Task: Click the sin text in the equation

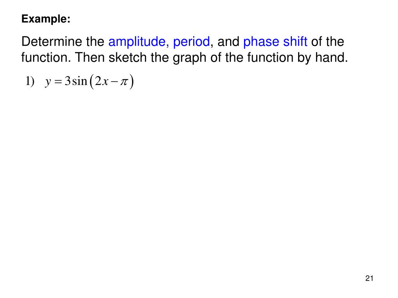Action: [80, 81]
